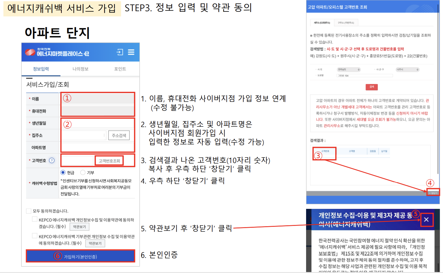
Task: Check the 모두 동의하겠습니다 checkbox
Action: (29, 211)
